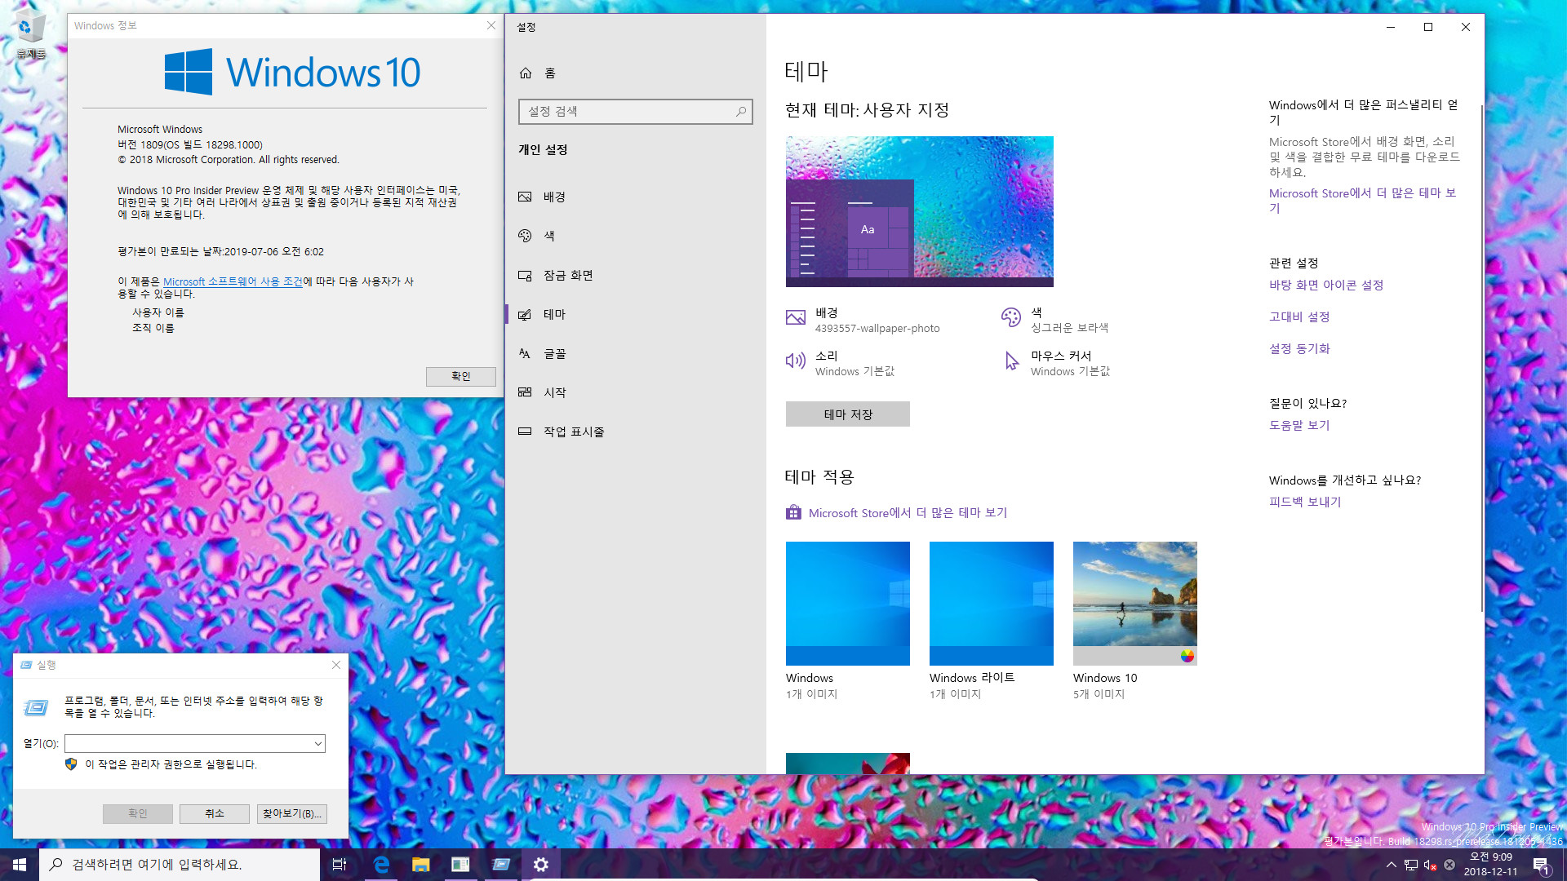Open high contrast settings (고대비 설정) link
This screenshot has height=881, width=1567.
[x=1298, y=317]
